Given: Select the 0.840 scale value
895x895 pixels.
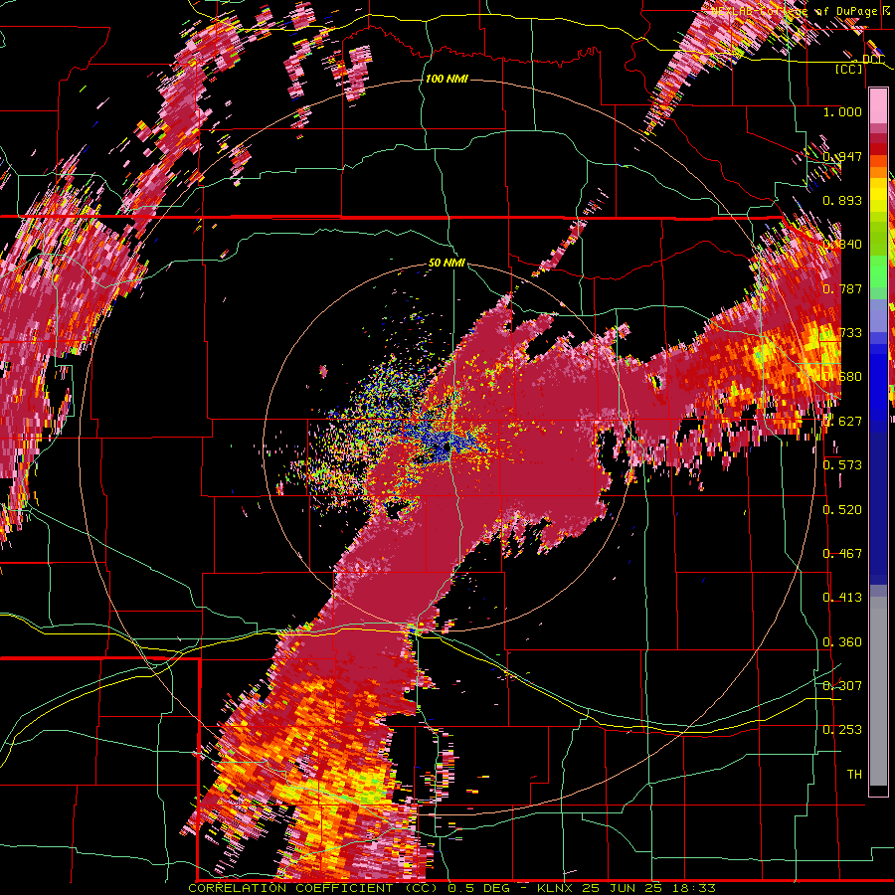Looking at the screenshot, I should click(842, 245).
